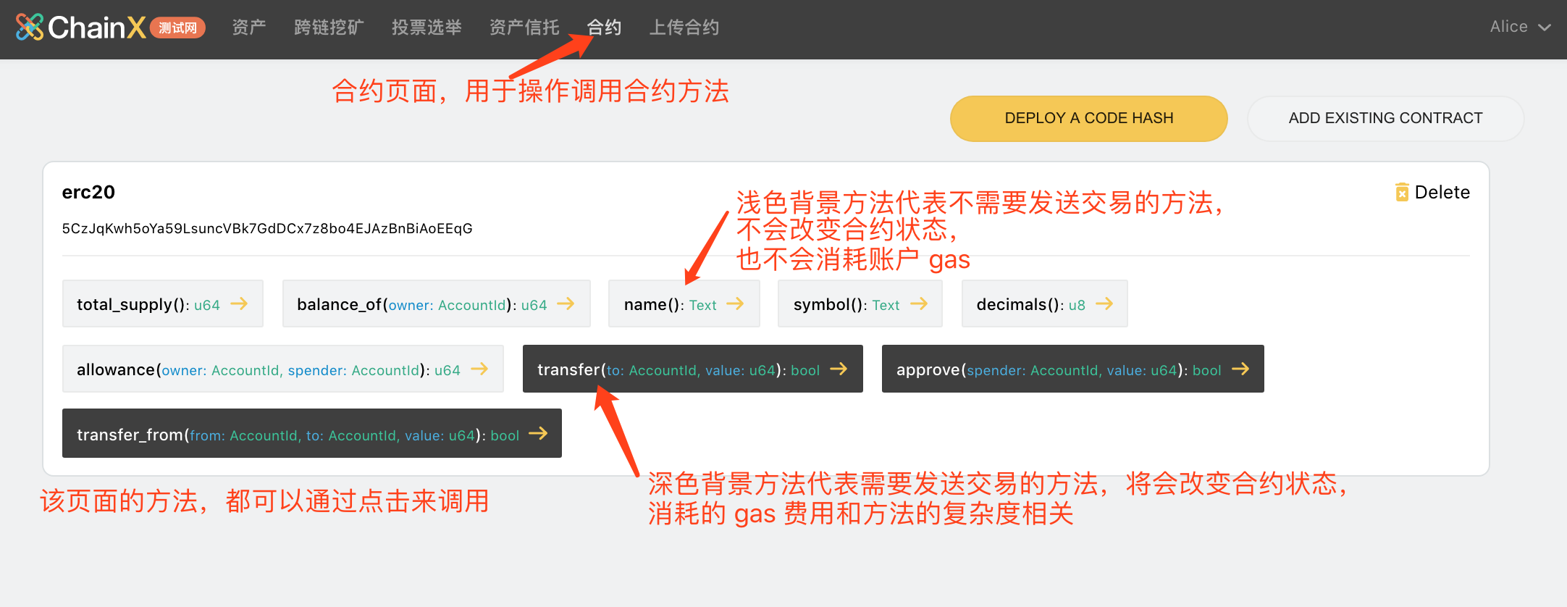This screenshot has height=607, width=1567.
Task: Click the erc20 contract name
Action: pos(88,192)
